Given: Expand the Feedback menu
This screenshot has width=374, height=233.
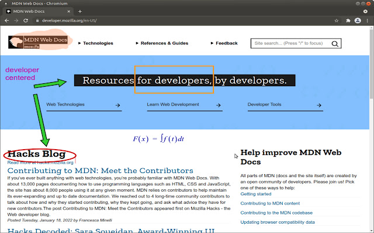Looking at the screenshot, I should pos(224,43).
